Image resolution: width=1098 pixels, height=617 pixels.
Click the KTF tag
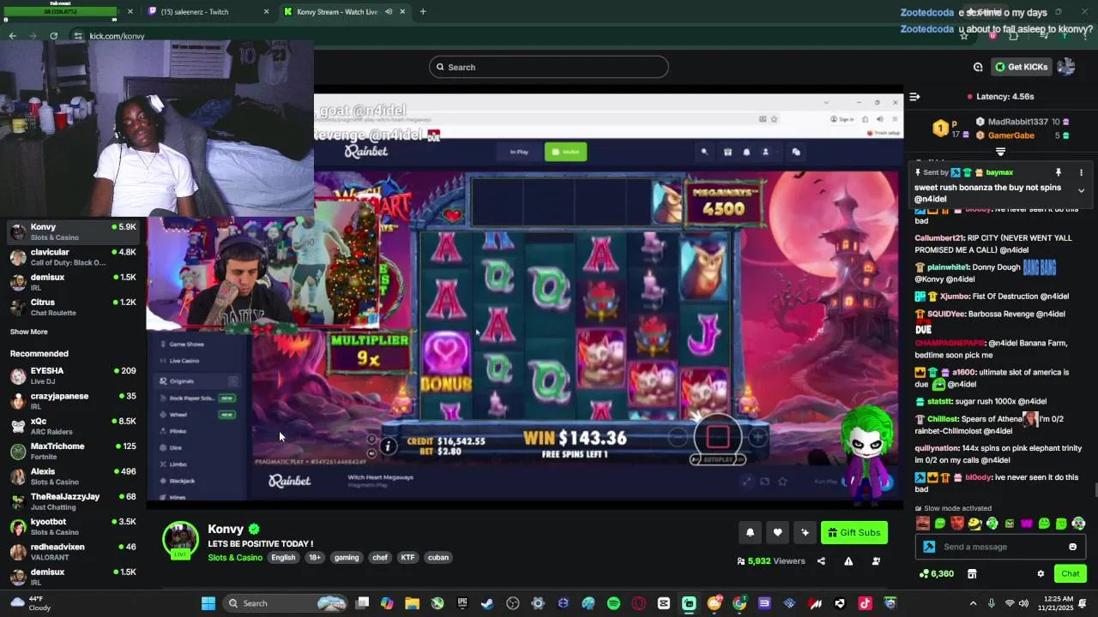coord(407,558)
